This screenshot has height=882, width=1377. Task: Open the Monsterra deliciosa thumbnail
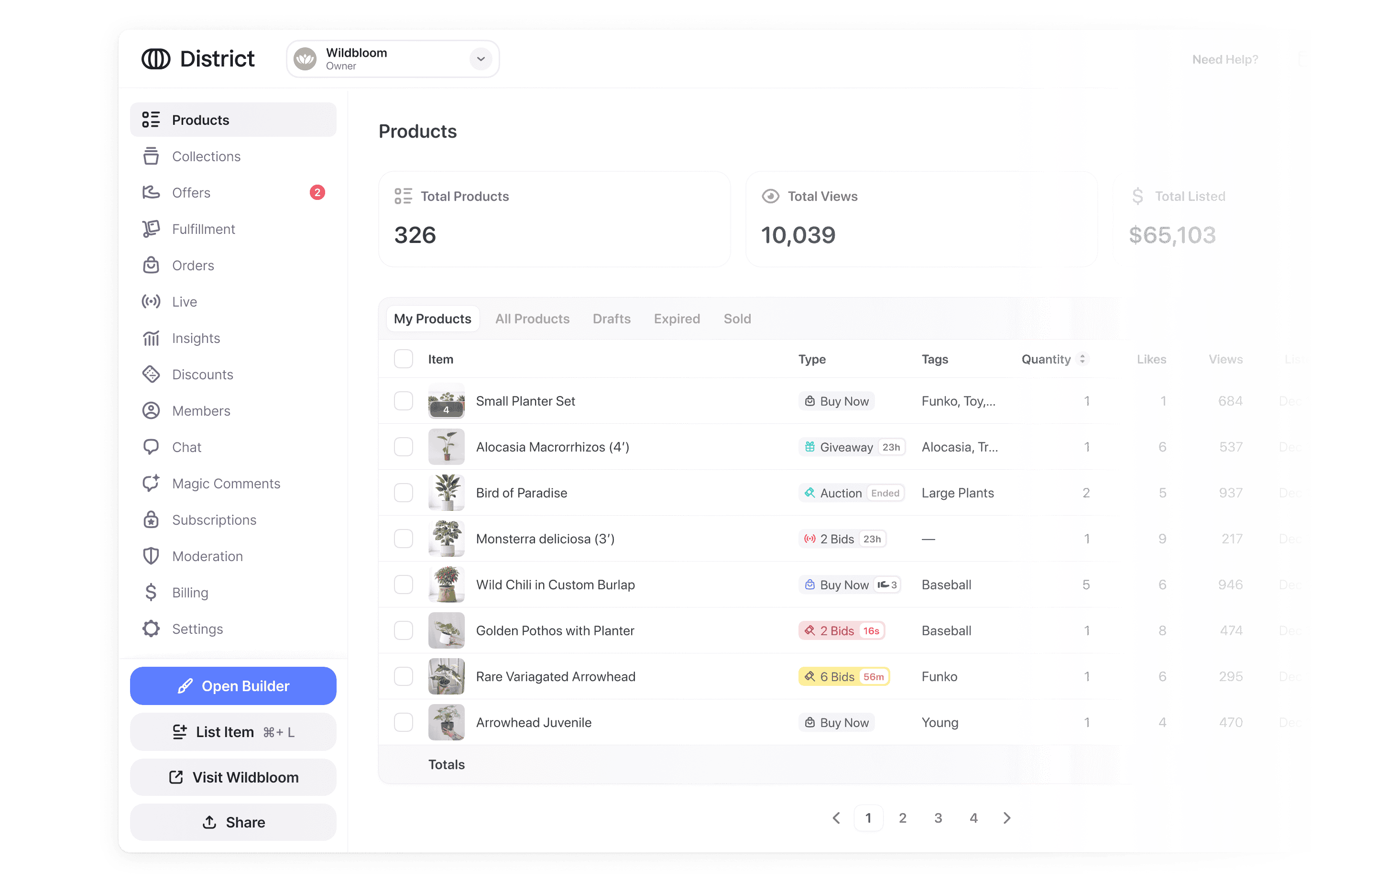(x=446, y=539)
